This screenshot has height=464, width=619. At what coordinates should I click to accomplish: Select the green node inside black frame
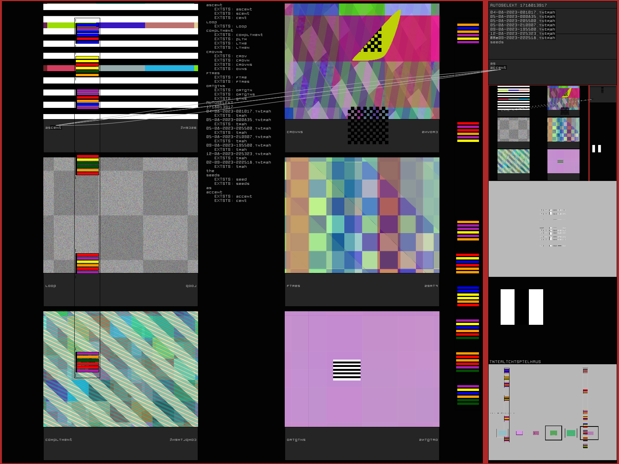coord(553,433)
